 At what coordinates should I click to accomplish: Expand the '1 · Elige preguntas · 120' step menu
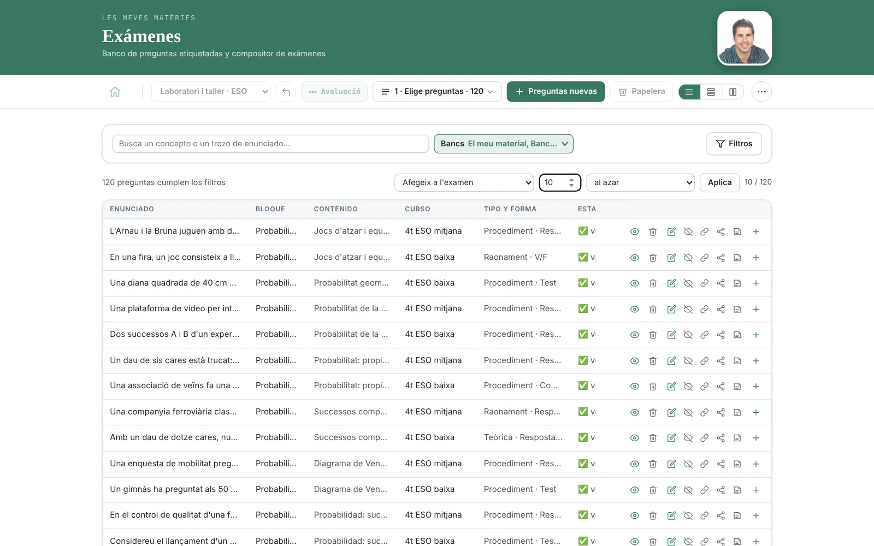pyautogui.click(x=437, y=92)
